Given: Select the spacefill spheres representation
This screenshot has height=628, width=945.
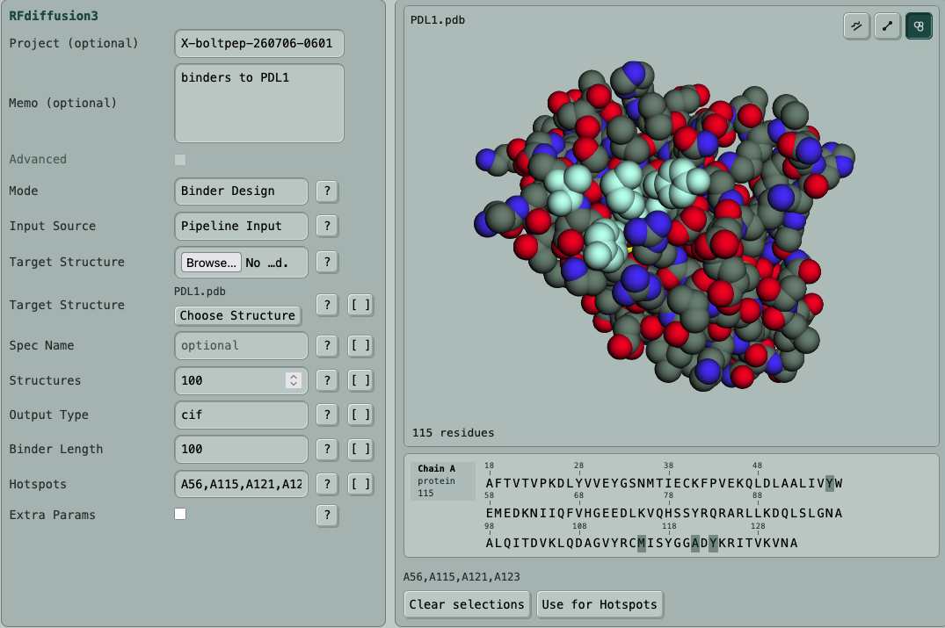Looking at the screenshot, I should click(x=919, y=25).
